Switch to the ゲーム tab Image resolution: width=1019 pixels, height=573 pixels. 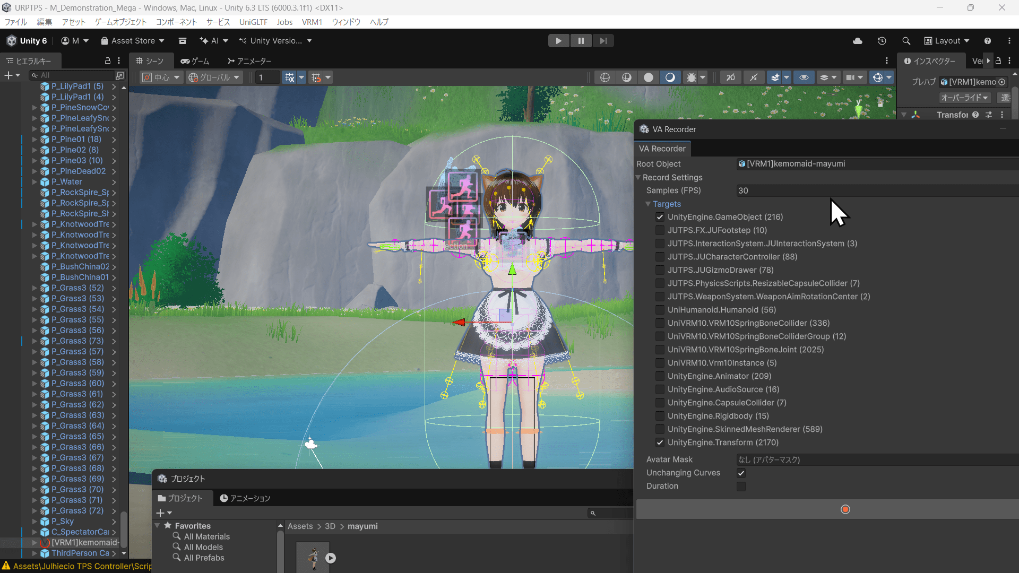(x=195, y=61)
